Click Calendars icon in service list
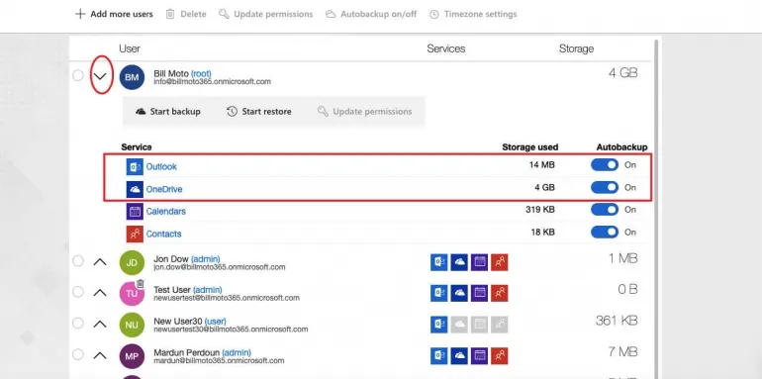 coord(135,212)
